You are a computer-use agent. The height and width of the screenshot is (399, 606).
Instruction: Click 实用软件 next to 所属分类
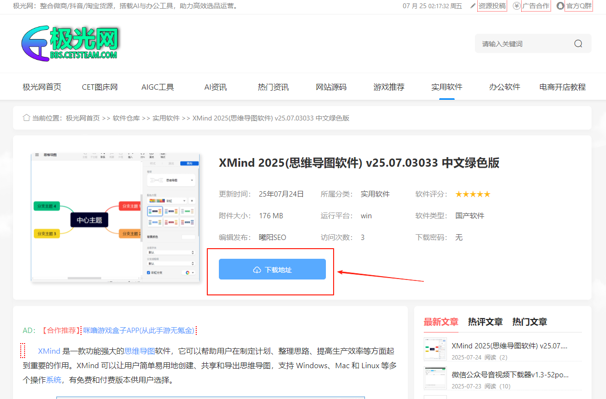(375, 194)
